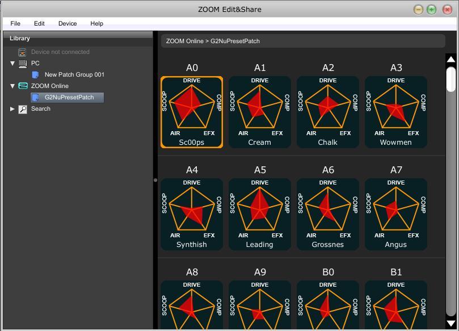The image size is (459, 331).
Task: Pick the Leading patch A5 chart
Action: point(260,209)
